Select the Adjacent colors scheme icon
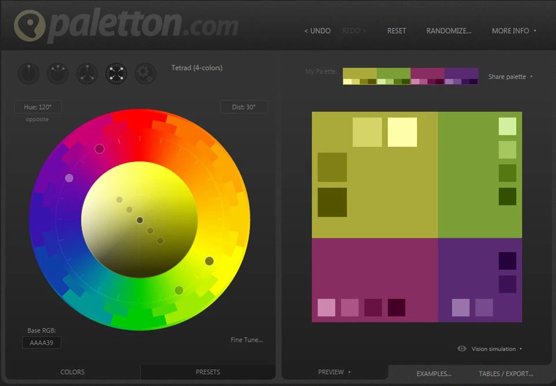The height and width of the screenshot is (386, 556). [58, 74]
